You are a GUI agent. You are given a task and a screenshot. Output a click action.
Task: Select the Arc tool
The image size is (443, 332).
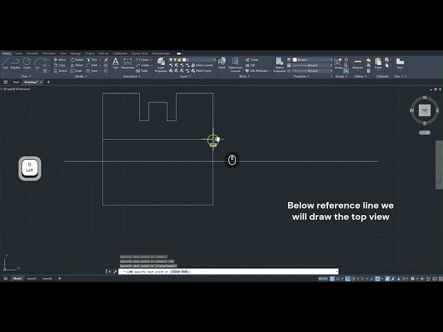pyautogui.click(x=37, y=63)
